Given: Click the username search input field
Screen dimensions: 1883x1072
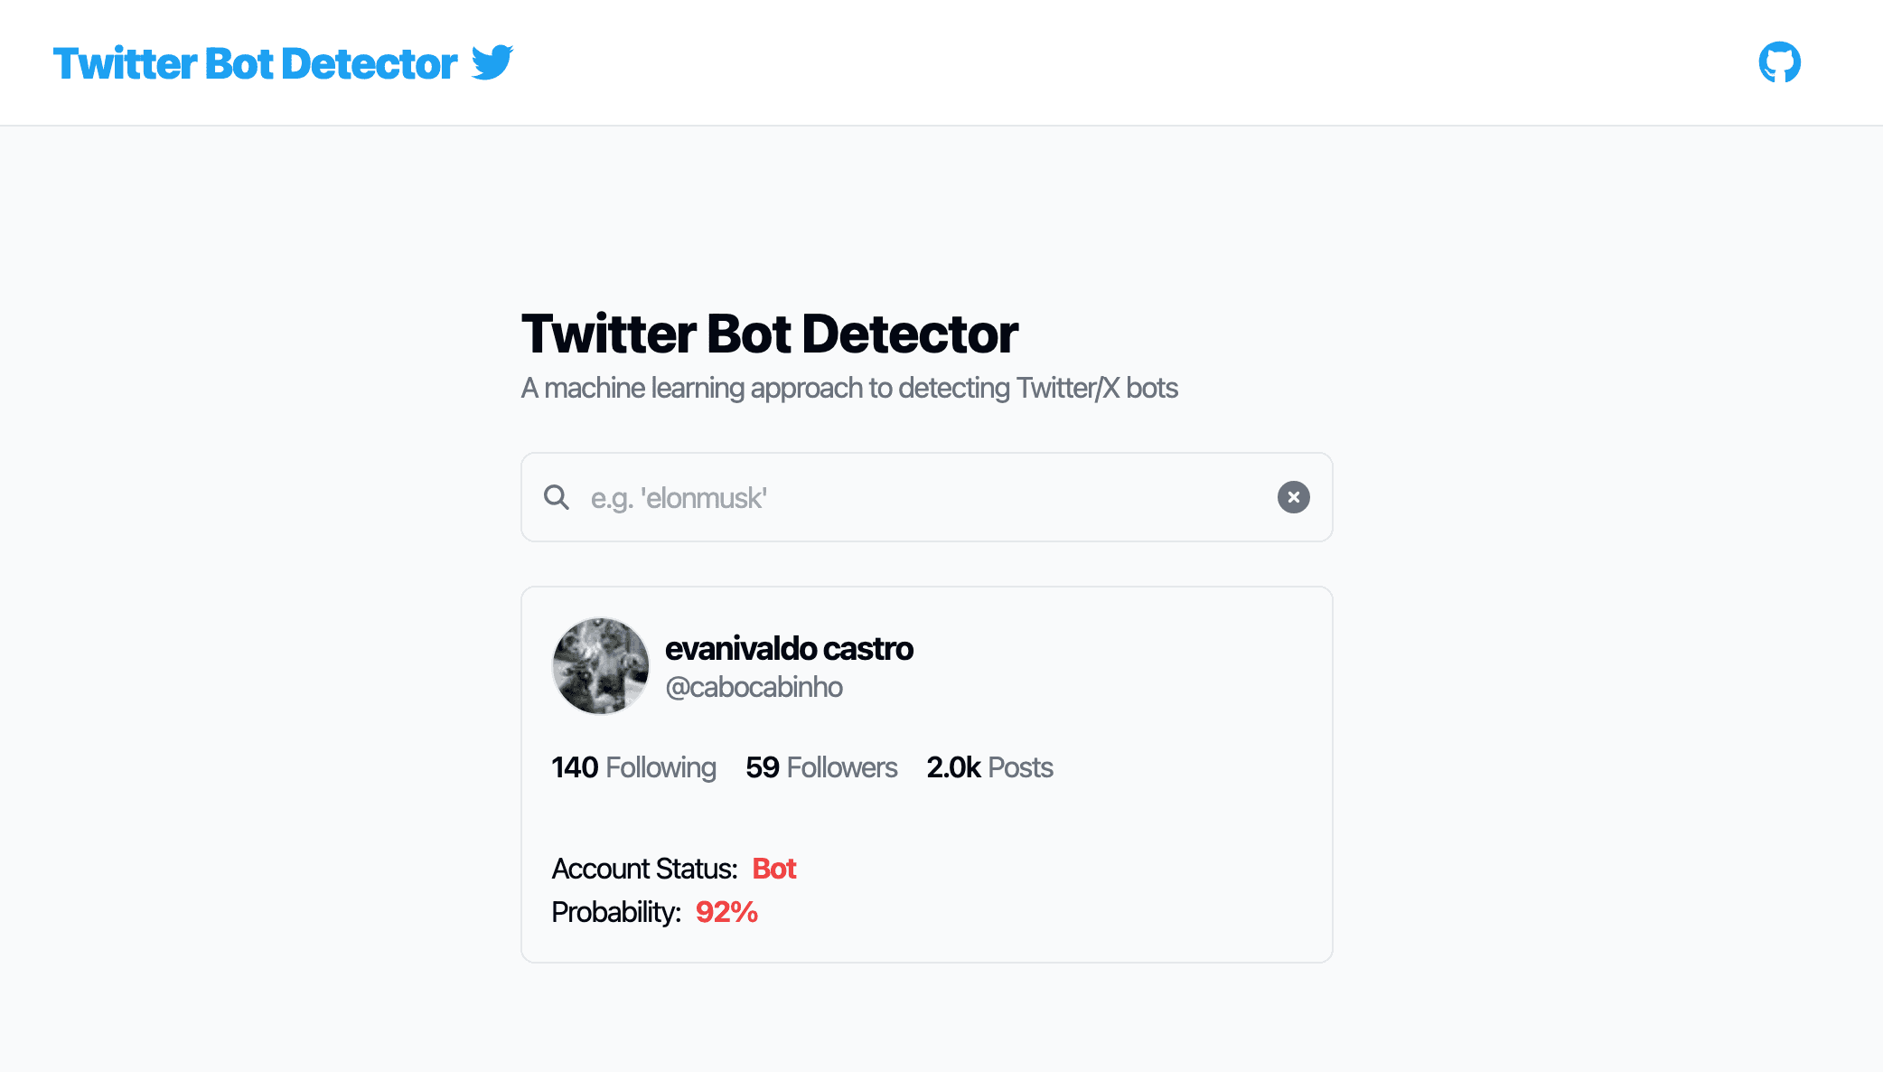Looking at the screenshot, I should click(922, 498).
